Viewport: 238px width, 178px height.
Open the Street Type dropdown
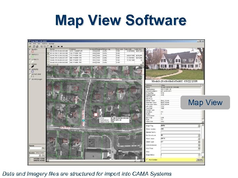point(199,142)
